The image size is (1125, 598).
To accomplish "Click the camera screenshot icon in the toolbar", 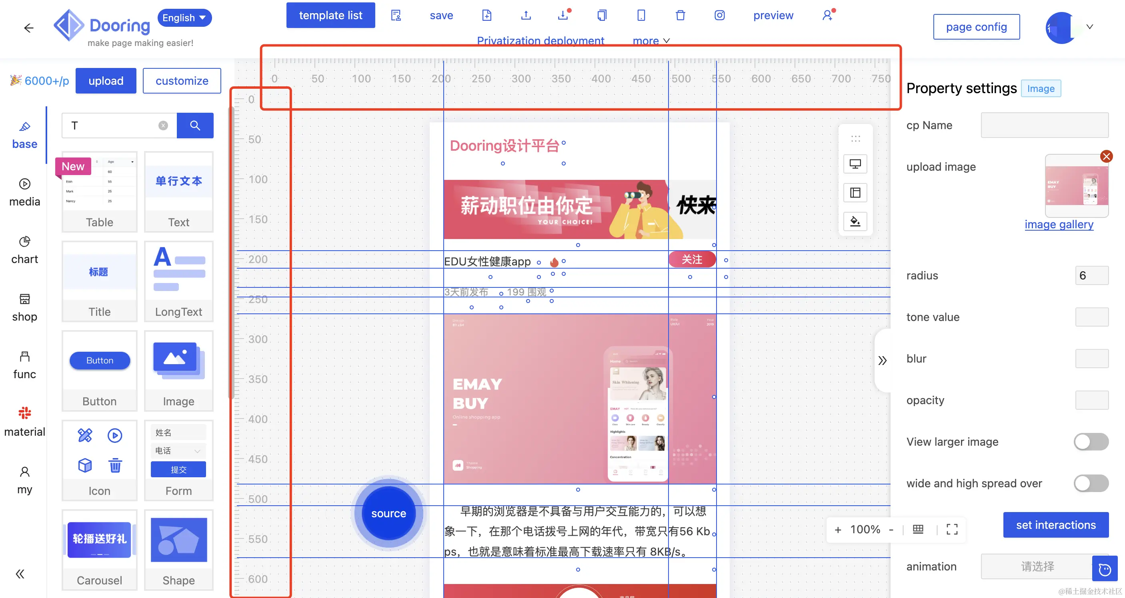I will 719,15.
